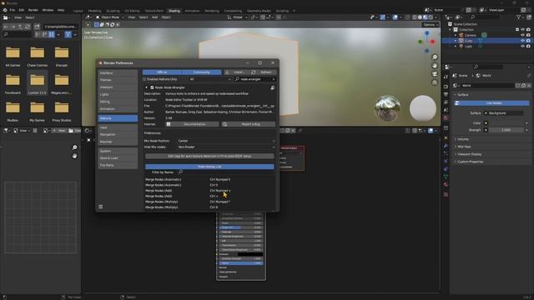Screen dimensions: 534x300
Task: Toggle Community add-ons filter
Action: [x=202, y=72]
